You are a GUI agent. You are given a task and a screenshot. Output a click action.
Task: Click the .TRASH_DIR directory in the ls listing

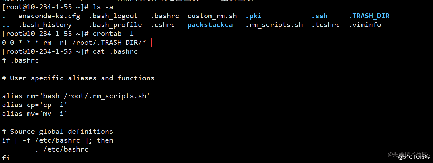(x=369, y=16)
